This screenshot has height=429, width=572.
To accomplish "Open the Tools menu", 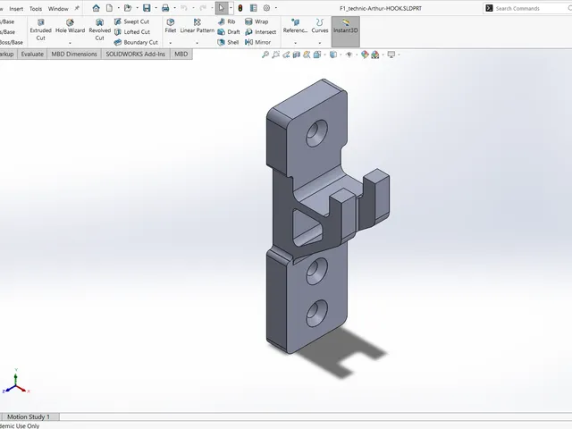I will click(36, 9).
